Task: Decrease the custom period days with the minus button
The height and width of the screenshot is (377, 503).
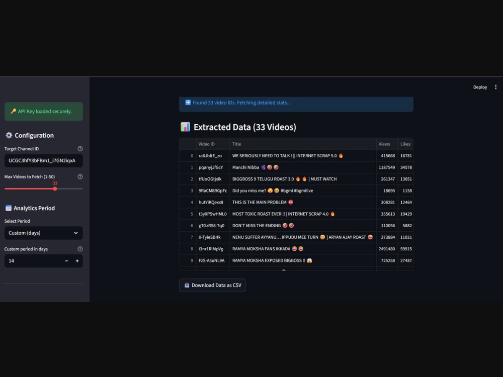Action: [x=66, y=261]
